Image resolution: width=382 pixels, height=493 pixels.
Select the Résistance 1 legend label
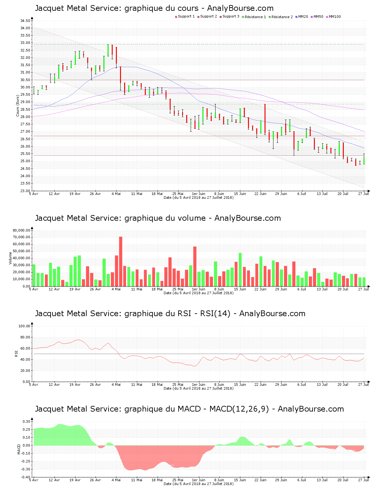255,17
